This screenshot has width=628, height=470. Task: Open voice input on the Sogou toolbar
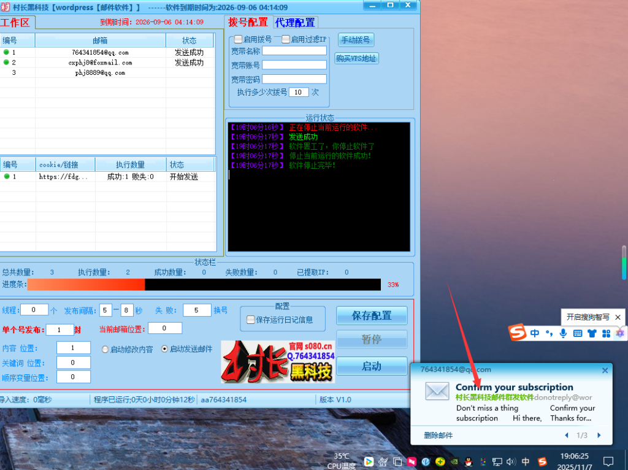coord(563,333)
